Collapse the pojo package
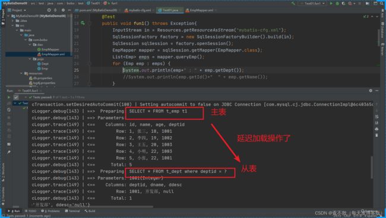 30,59
